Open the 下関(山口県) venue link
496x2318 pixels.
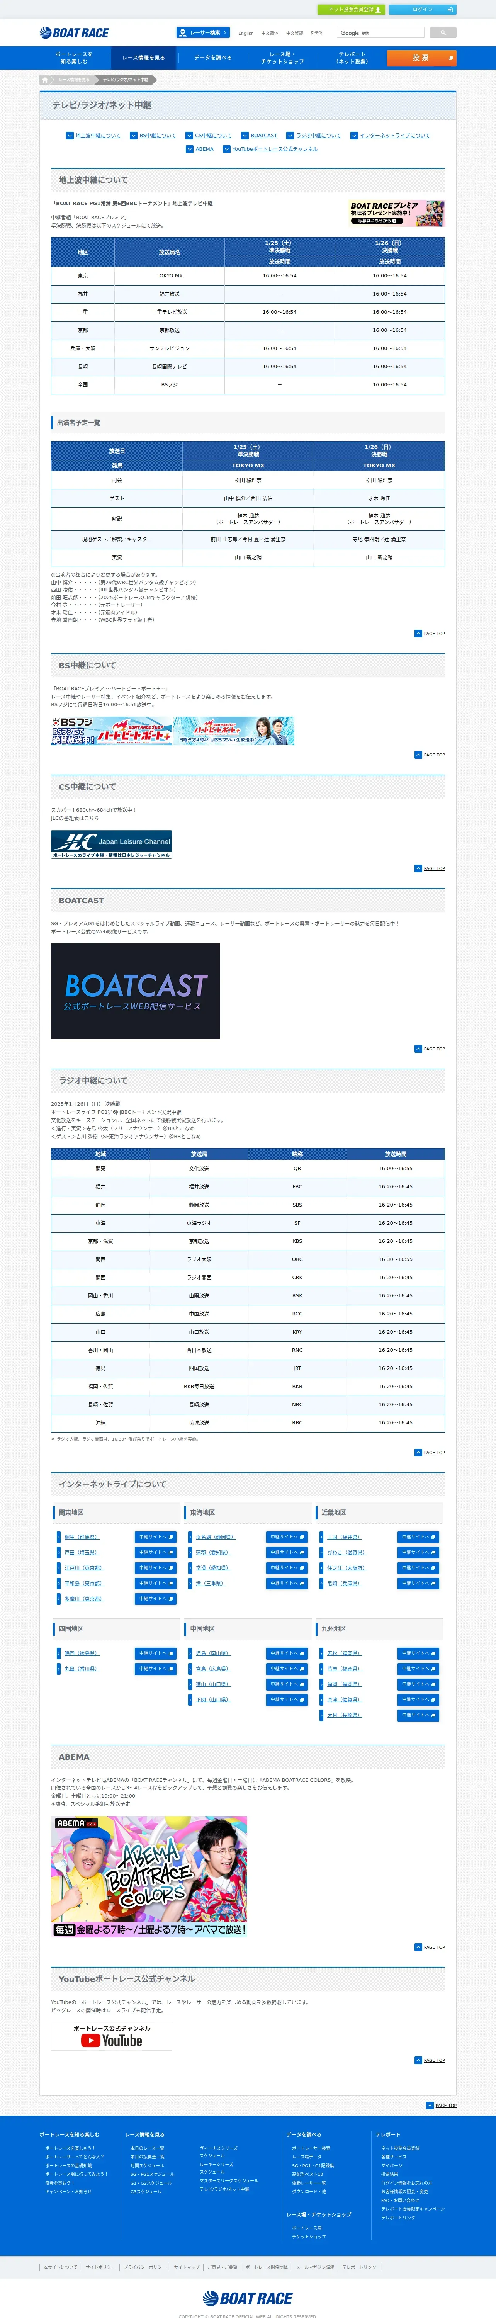213,1699
